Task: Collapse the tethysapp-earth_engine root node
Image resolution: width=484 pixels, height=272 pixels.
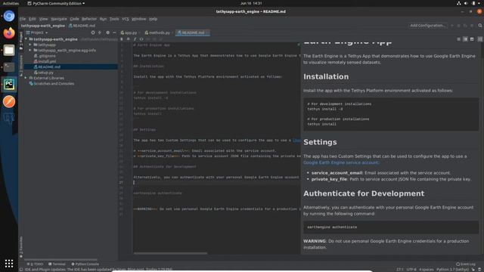Action: tap(26, 39)
